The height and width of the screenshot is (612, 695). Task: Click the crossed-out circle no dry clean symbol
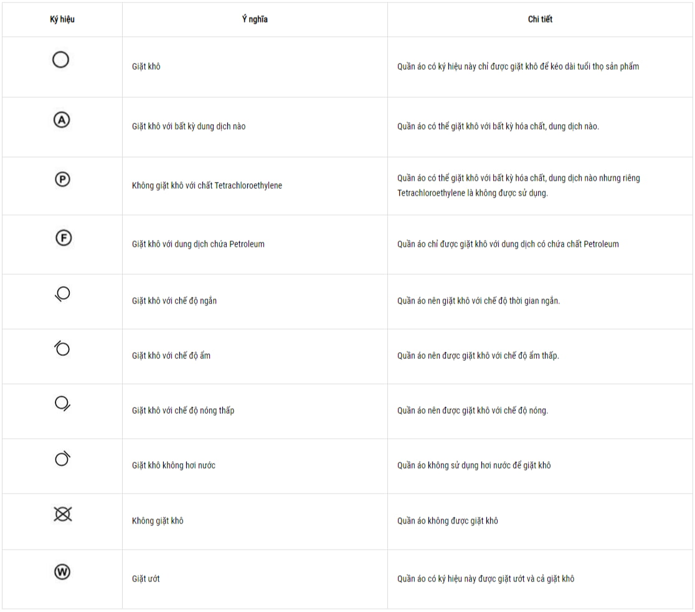tap(62, 514)
